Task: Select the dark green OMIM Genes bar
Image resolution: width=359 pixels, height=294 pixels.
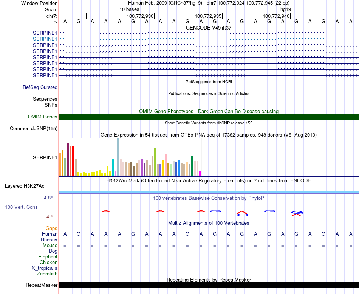Action: (209, 117)
